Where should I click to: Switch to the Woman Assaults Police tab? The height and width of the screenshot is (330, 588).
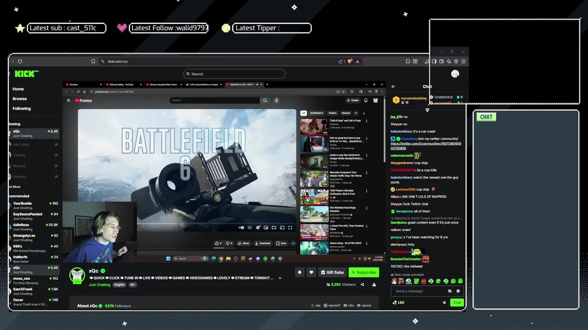tap(164, 85)
